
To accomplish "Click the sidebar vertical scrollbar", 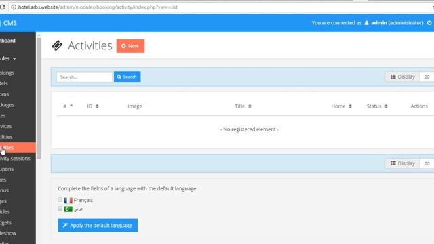I will (x=39, y=98).
